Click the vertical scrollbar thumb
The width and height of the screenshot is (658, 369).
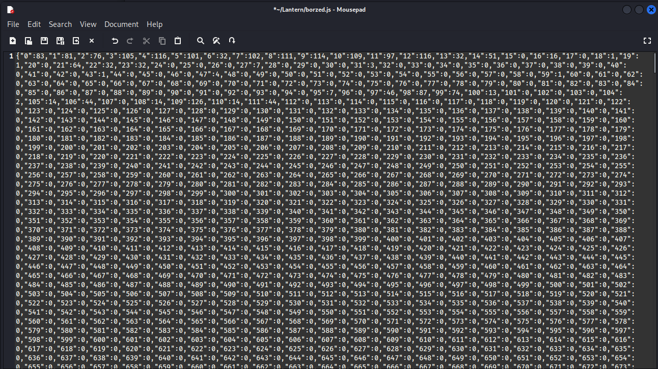(655, 62)
